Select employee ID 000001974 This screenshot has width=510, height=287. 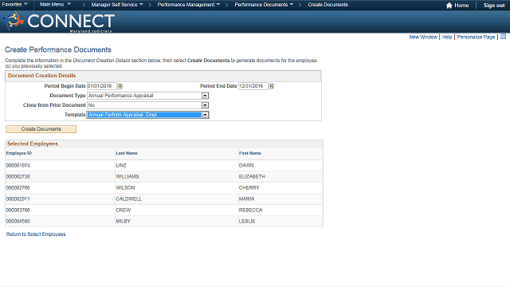pyautogui.click(x=18, y=166)
